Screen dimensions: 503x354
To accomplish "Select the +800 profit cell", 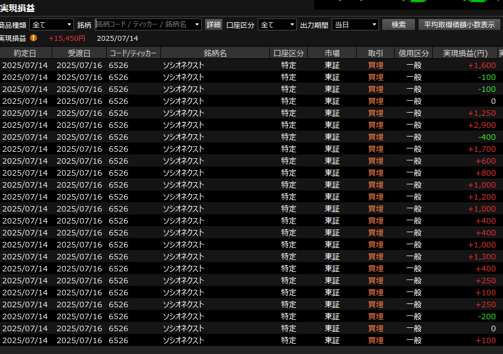I will click(x=486, y=173).
